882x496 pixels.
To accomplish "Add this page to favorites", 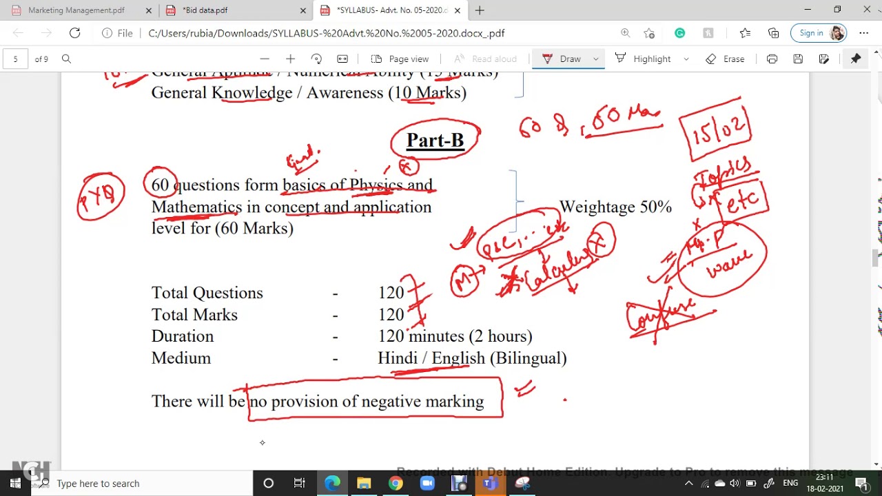I will point(649,33).
